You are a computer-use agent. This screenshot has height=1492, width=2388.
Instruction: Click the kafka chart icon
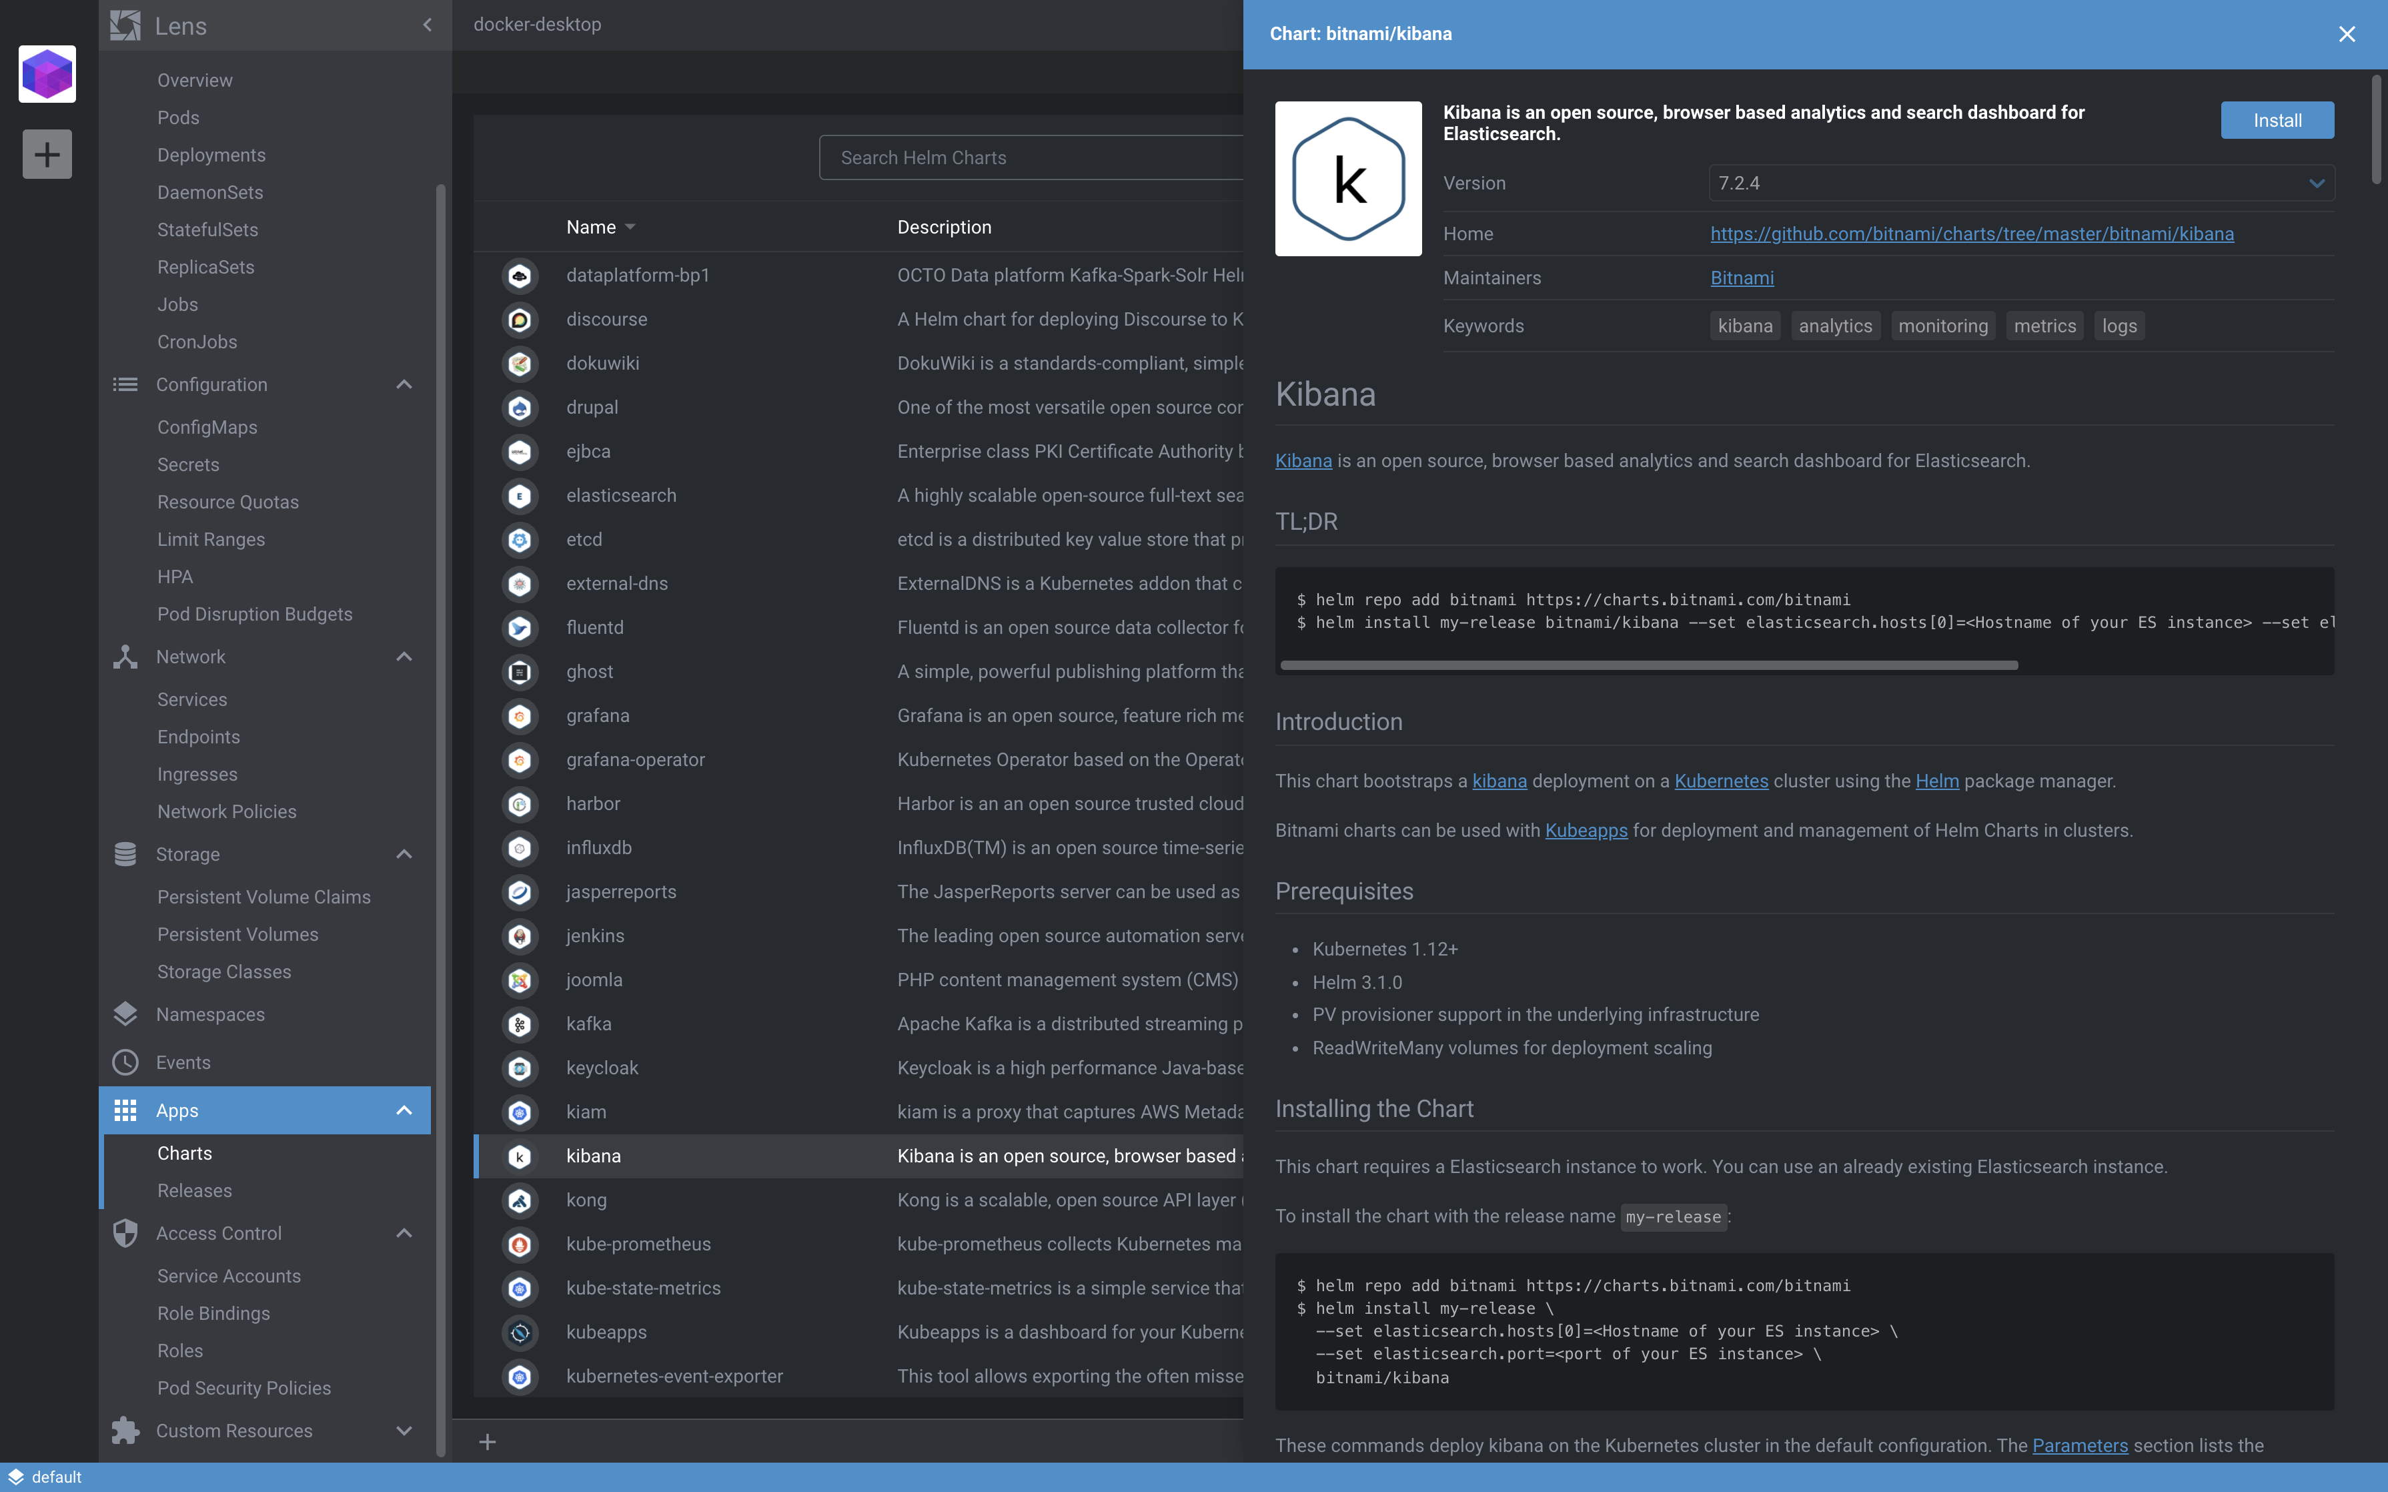click(520, 1024)
